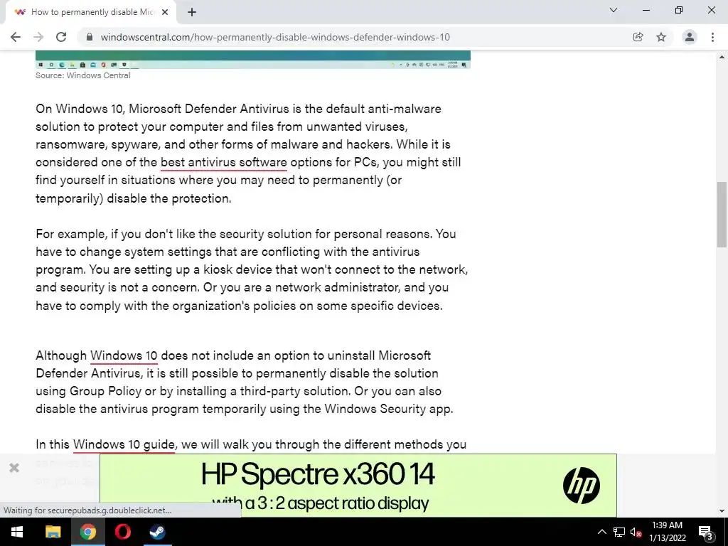728x546 pixels.
Task: Open a new tab with the plus button
Action: click(x=192, y=12)
